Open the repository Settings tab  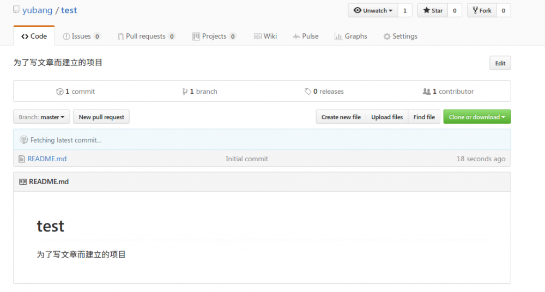coord(401,36)
